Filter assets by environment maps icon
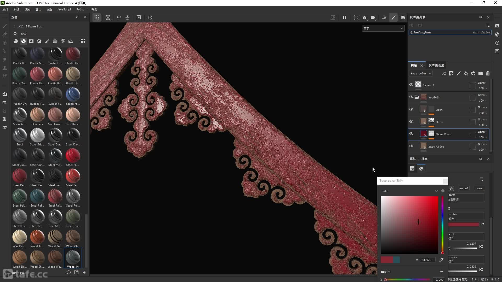502x282 pixels. 71,41
